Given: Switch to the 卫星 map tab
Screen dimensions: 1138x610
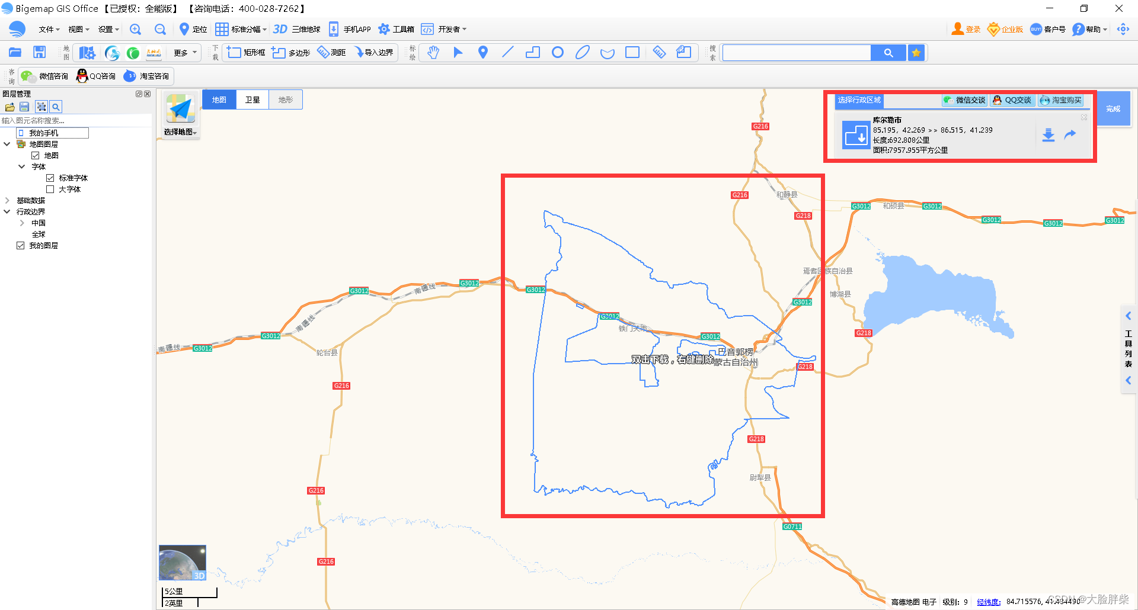Looking at the screenshot, I should [252, 99].
